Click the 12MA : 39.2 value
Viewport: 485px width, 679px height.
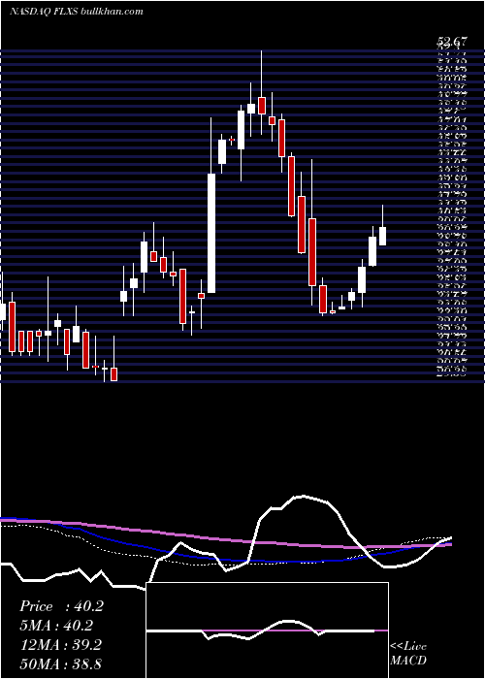click(60, 645)
